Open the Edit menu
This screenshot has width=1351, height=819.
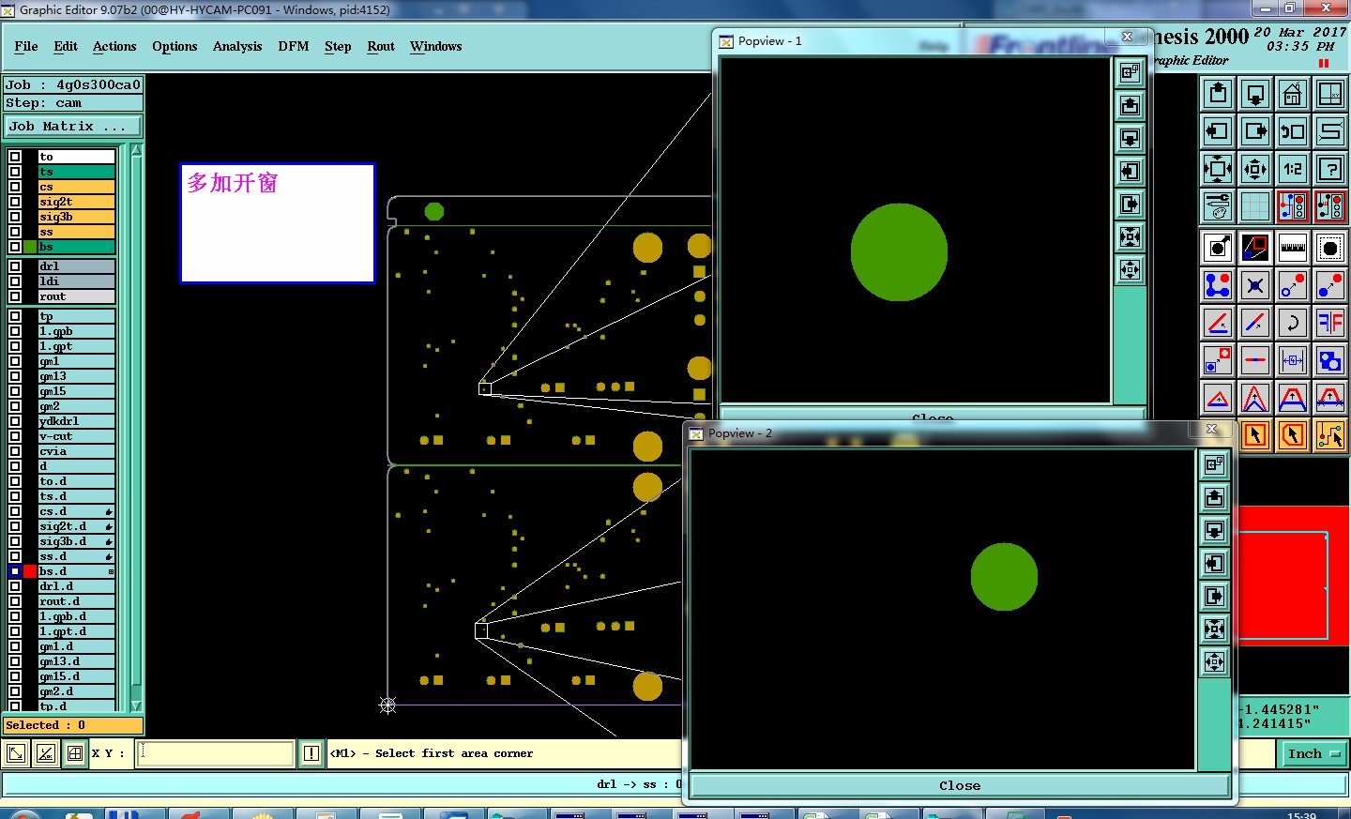[x=66, y=46]
